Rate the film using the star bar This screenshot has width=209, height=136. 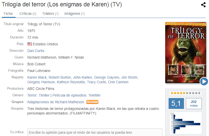pos(185,93)
